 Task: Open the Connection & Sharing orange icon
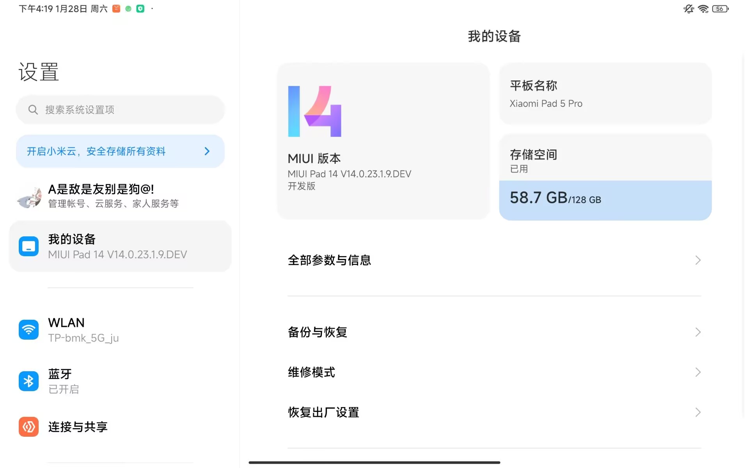(x=28, y=427)
